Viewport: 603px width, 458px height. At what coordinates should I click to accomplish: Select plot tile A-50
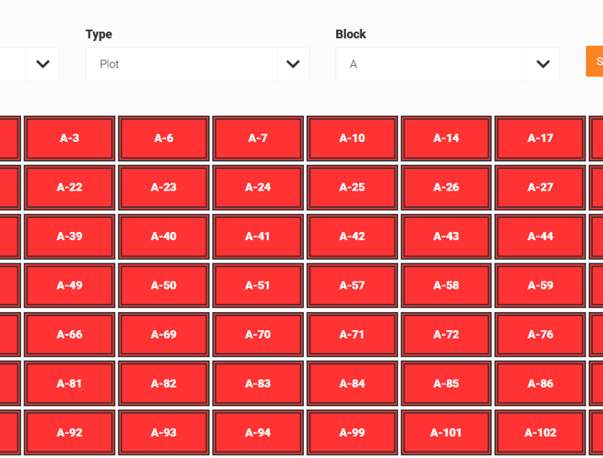point(164,285)
